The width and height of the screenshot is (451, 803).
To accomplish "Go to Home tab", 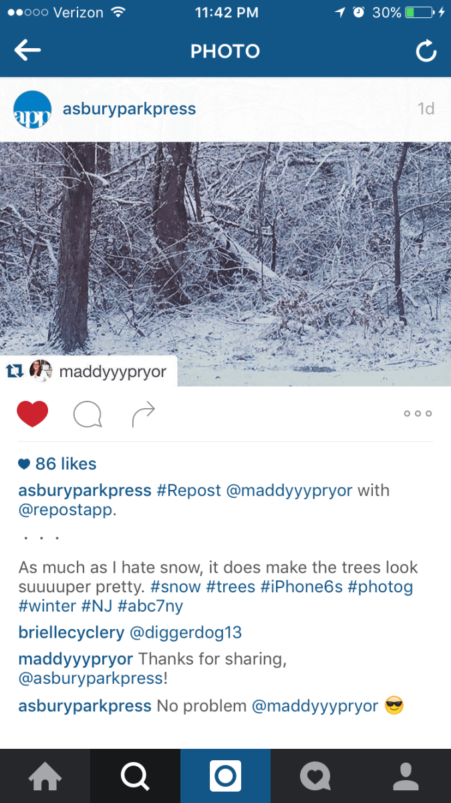I will pyautogui.click(x=45, y=776).
